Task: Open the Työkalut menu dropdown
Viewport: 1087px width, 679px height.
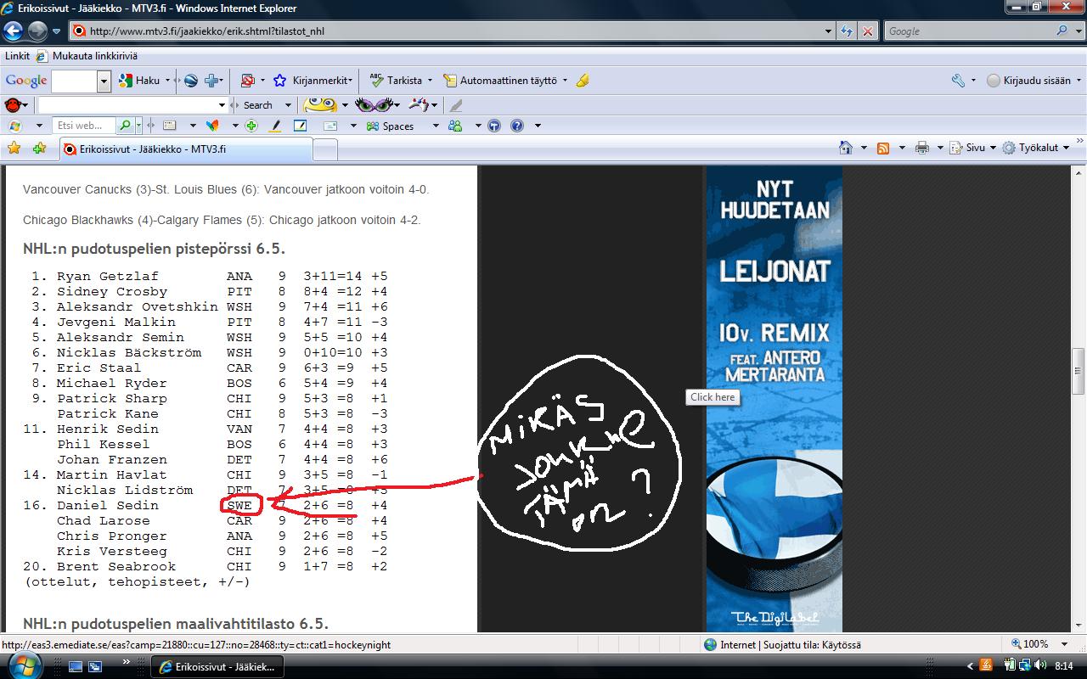Action: coord(1067,148)
